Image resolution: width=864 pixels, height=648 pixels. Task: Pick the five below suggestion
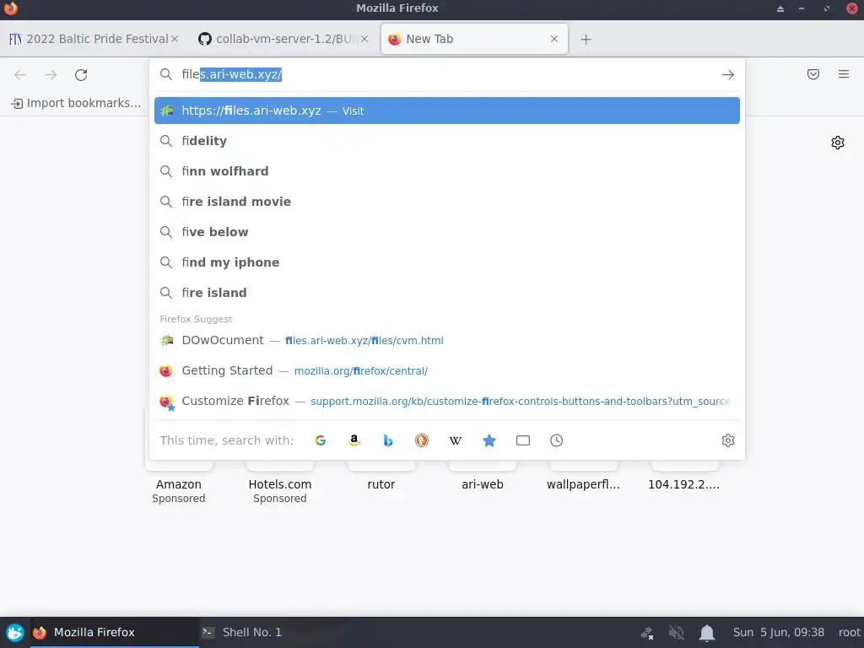click(447, 232)
